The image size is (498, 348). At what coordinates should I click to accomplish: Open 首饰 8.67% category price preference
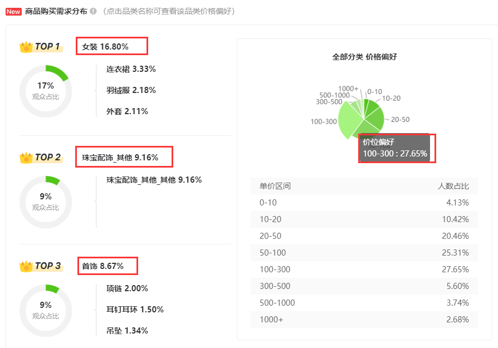pos(102,266)
